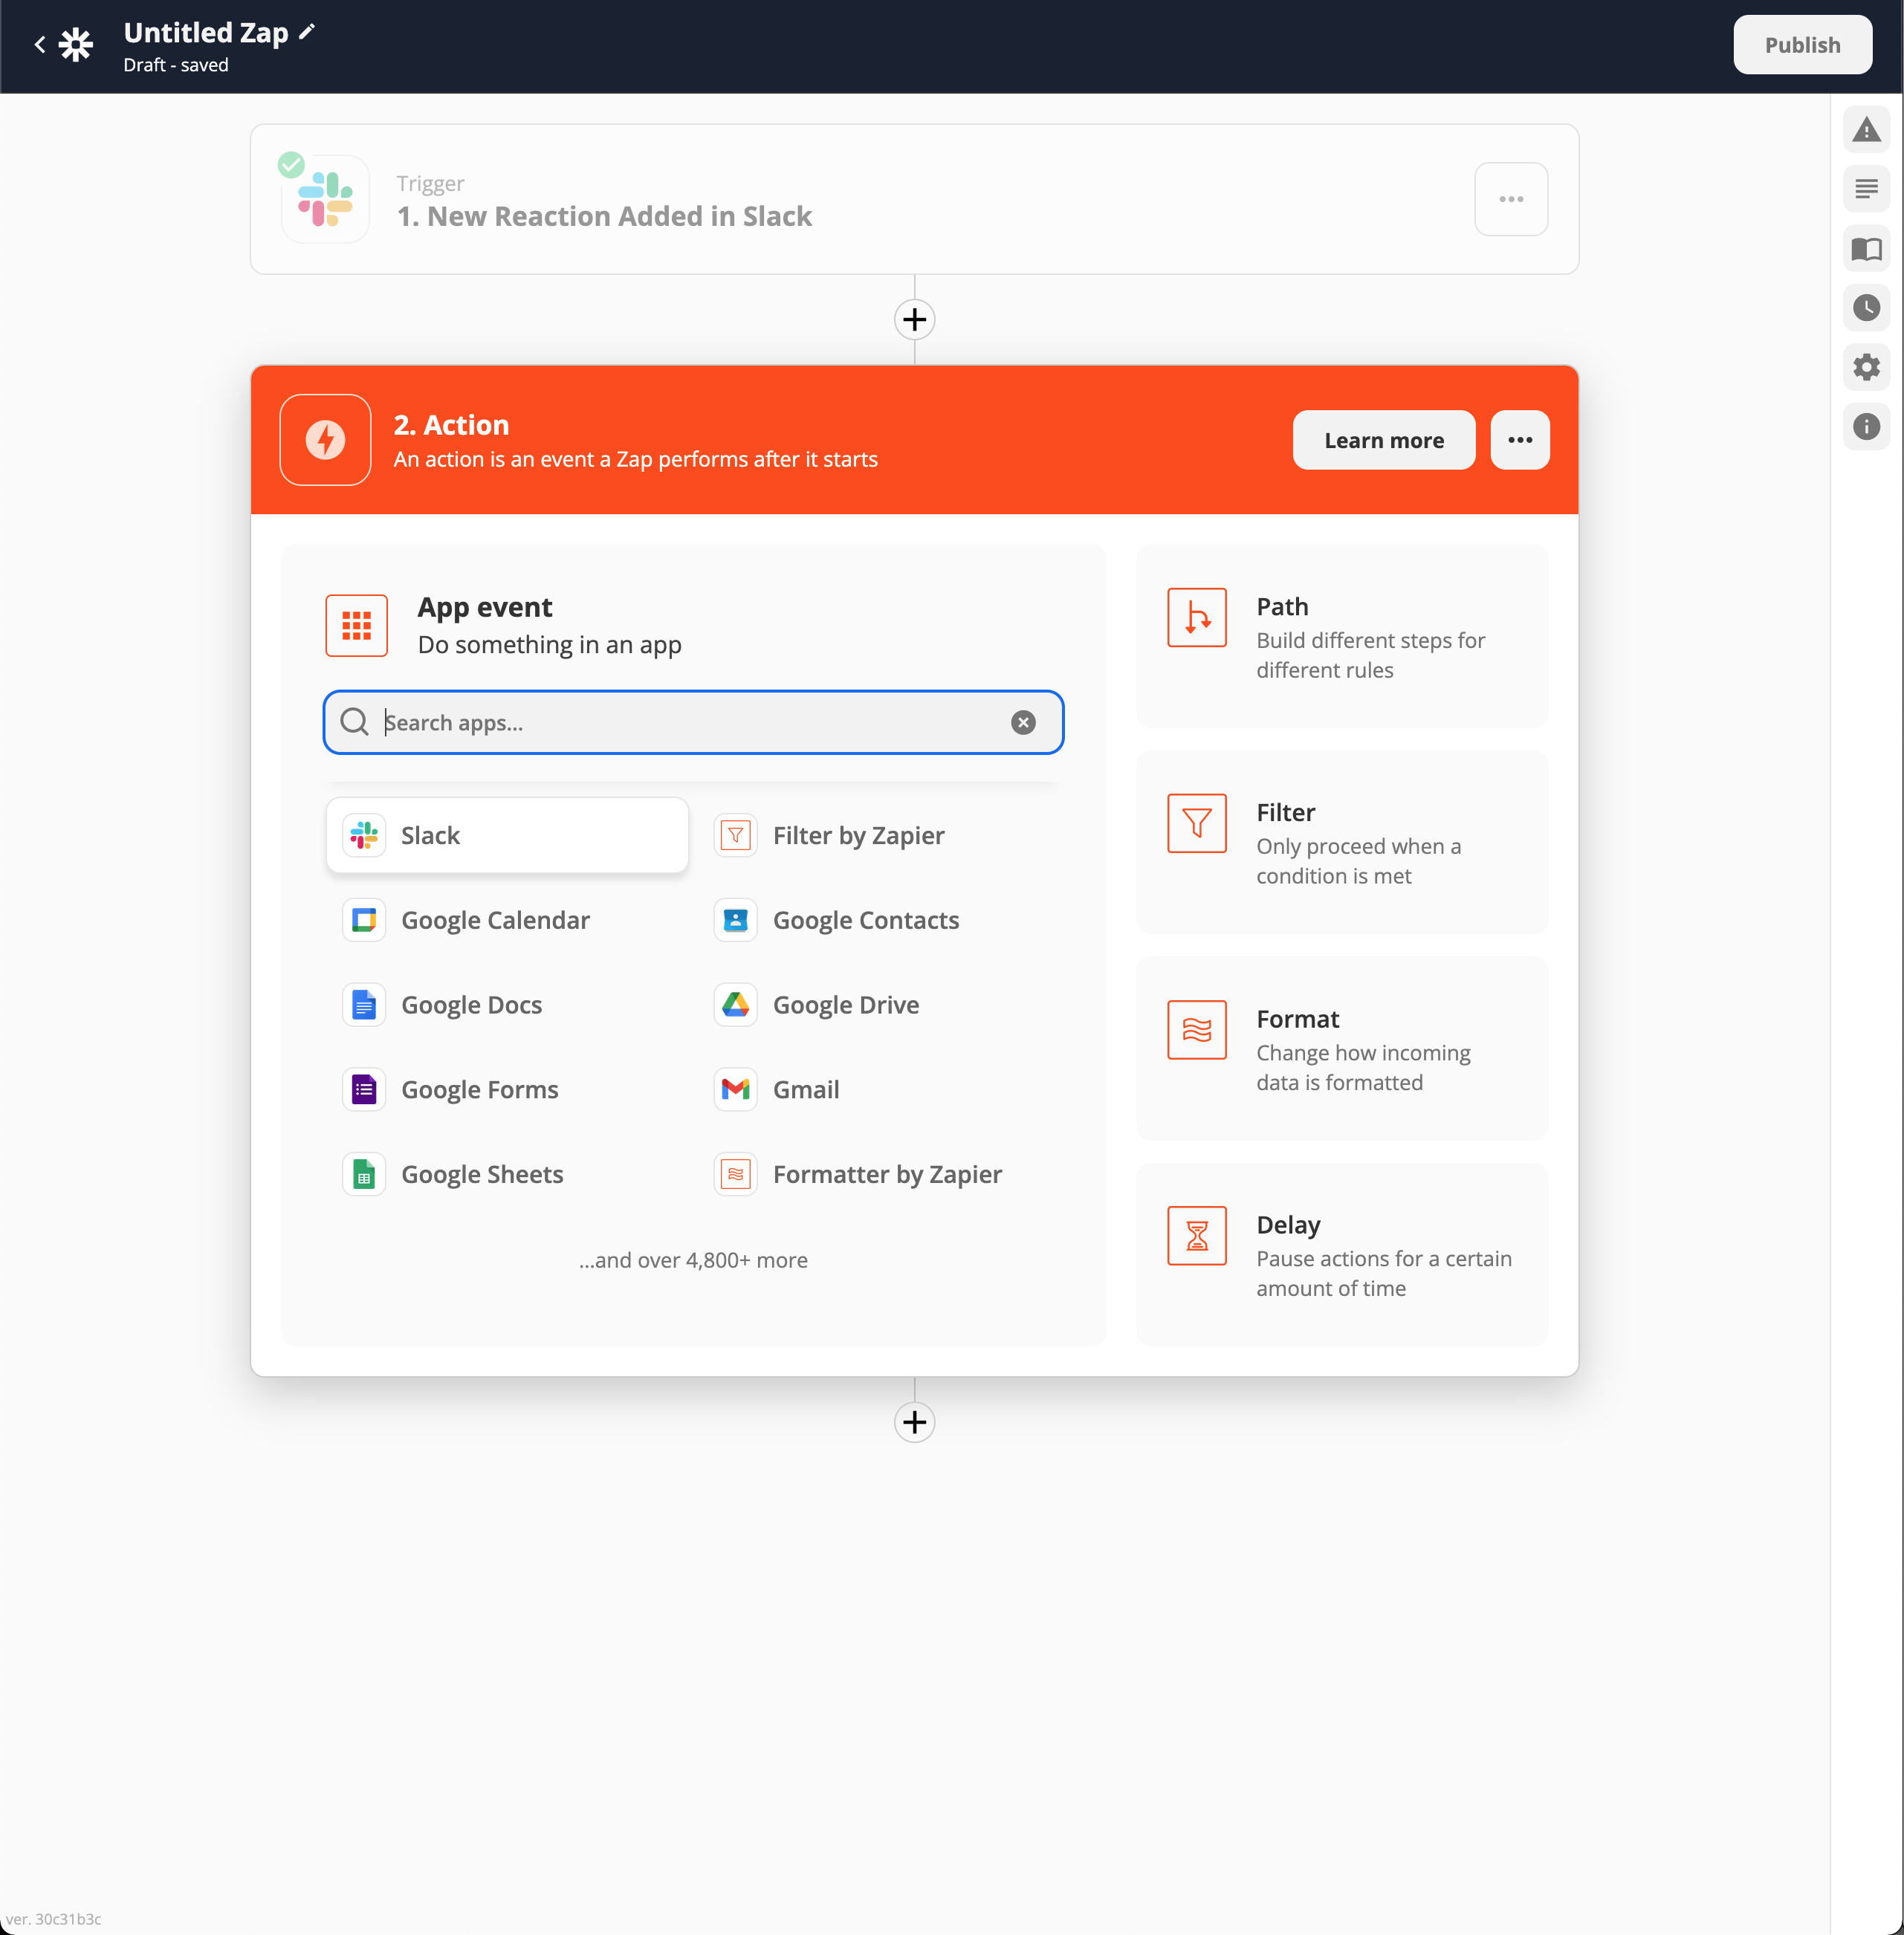Viewport: 1904px width, 1935px height.
Task: Go back using the left chevron
Action: click(x=40, y=45)
